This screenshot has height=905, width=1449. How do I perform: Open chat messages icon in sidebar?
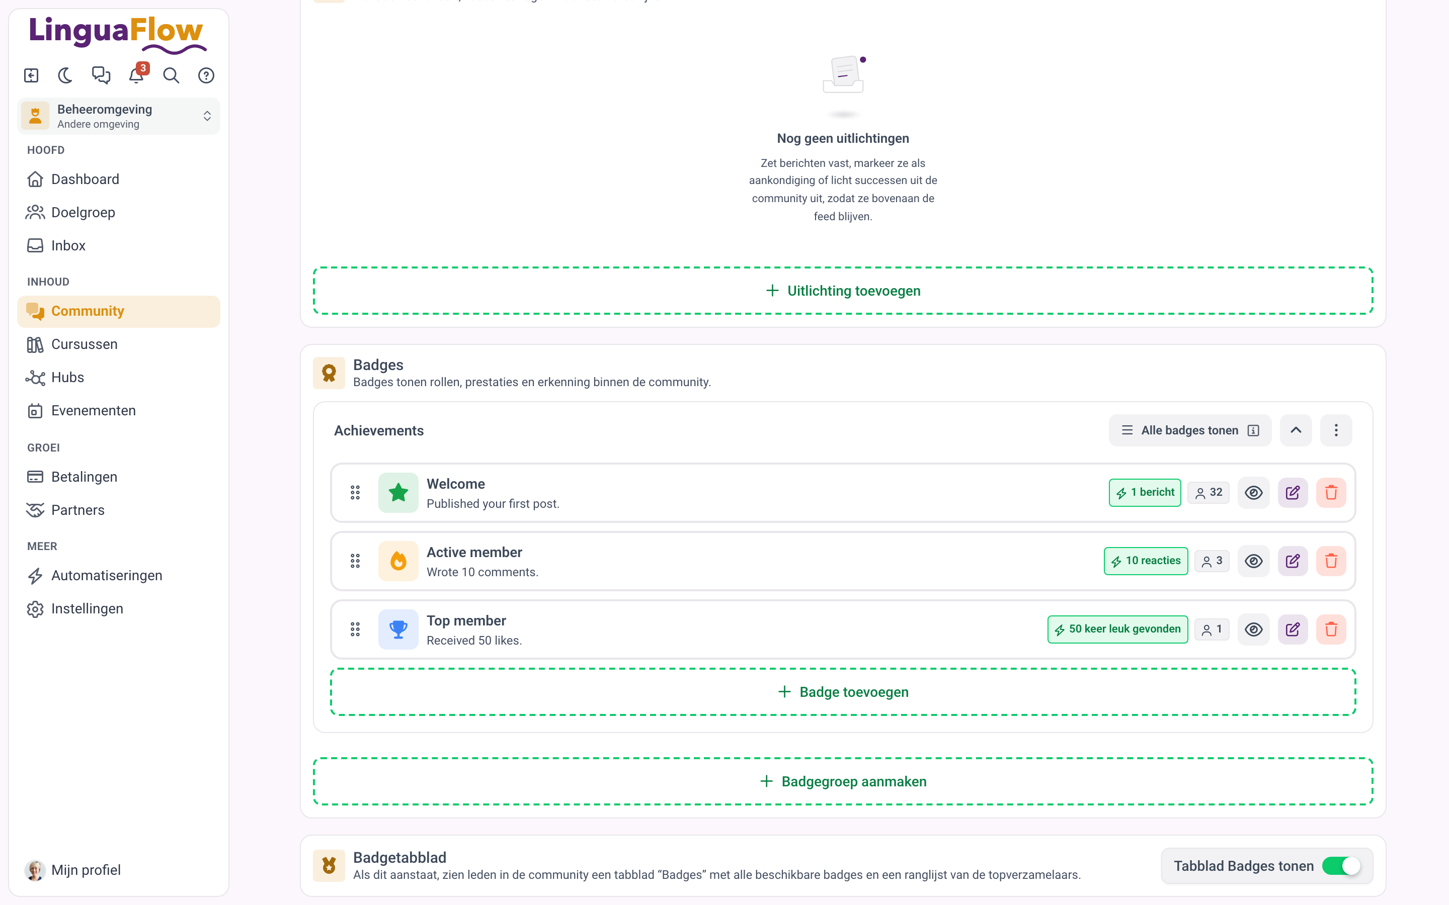click(101, 75)
